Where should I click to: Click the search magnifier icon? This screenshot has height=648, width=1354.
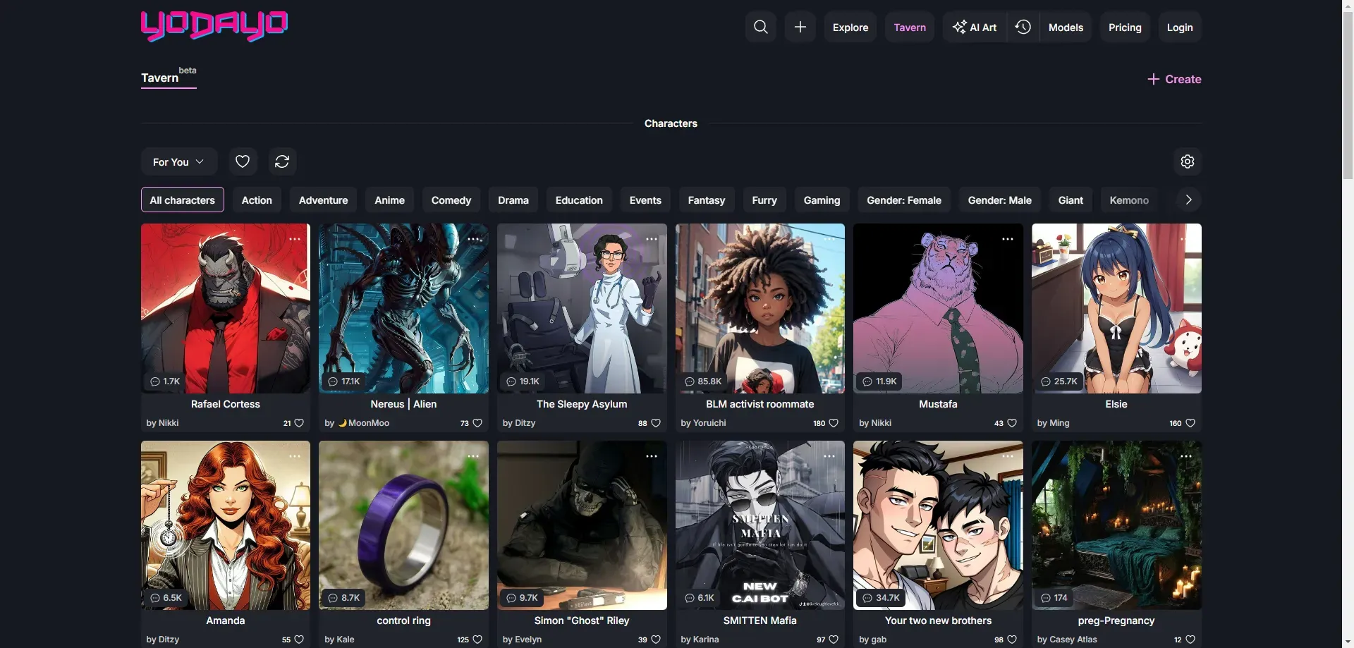point(760,27)
